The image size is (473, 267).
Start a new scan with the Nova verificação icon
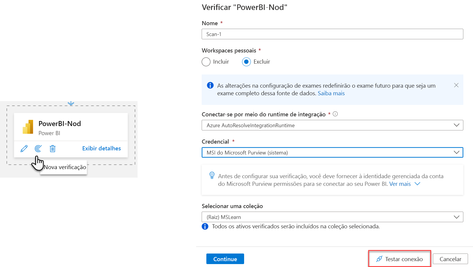pos(38,149)
